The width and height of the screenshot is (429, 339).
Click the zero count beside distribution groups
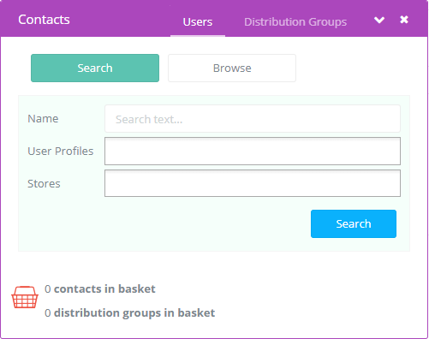(48, 313)
